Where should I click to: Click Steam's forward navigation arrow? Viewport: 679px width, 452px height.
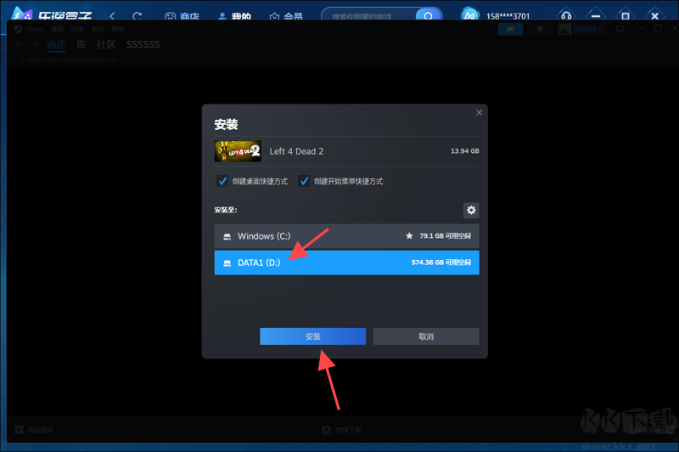click(36, 44)
